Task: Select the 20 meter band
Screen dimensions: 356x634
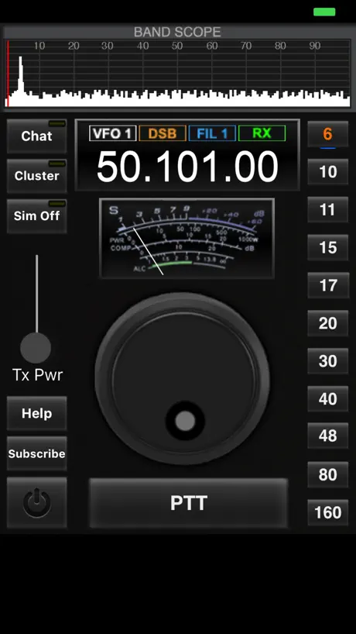Action: tap(327, 323)
